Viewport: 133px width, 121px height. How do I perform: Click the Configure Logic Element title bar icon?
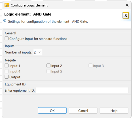click(x=7, y=5)
